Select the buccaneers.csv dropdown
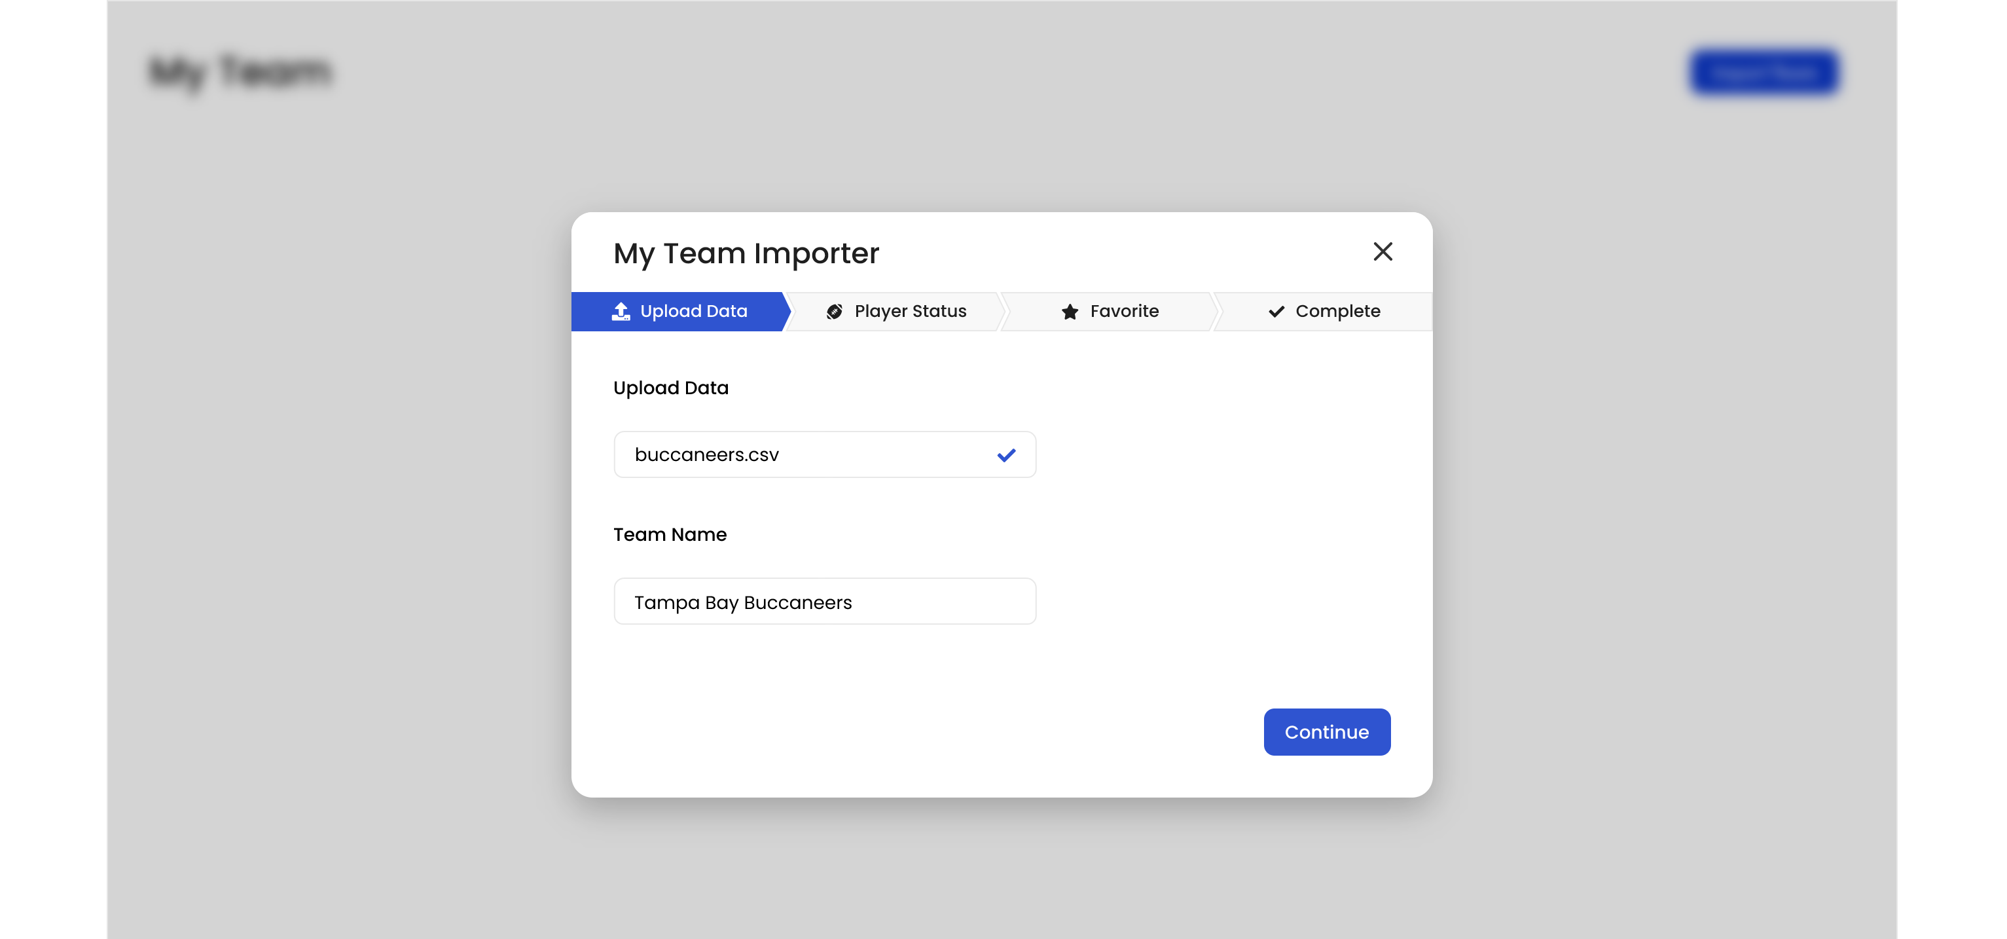 pos(824,454)
